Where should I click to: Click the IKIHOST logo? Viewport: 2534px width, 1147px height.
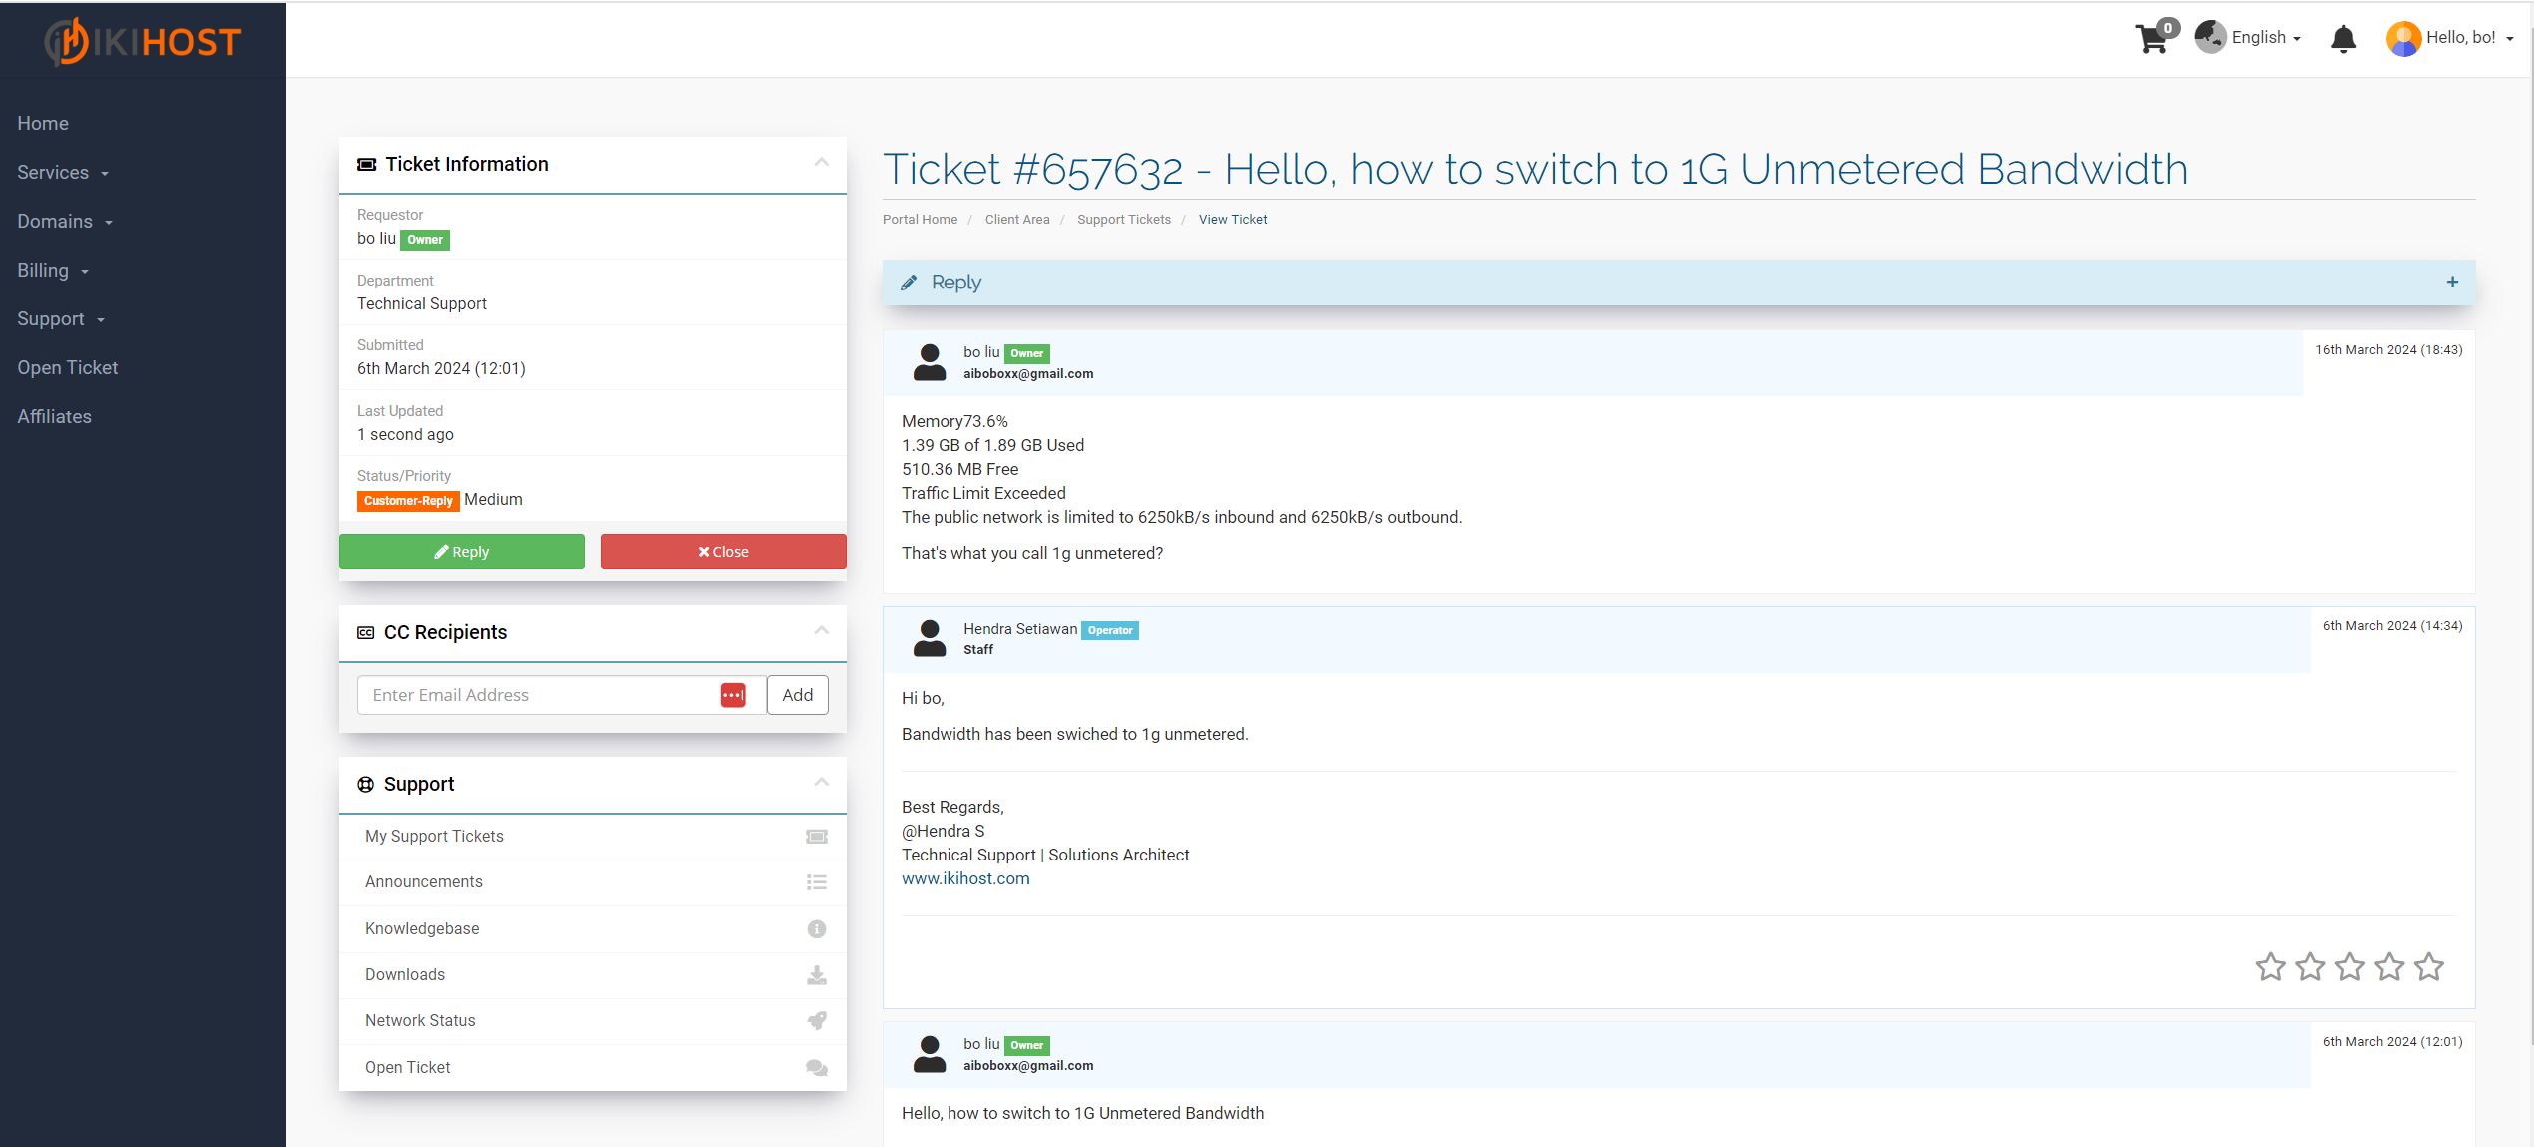pos(143,41)
